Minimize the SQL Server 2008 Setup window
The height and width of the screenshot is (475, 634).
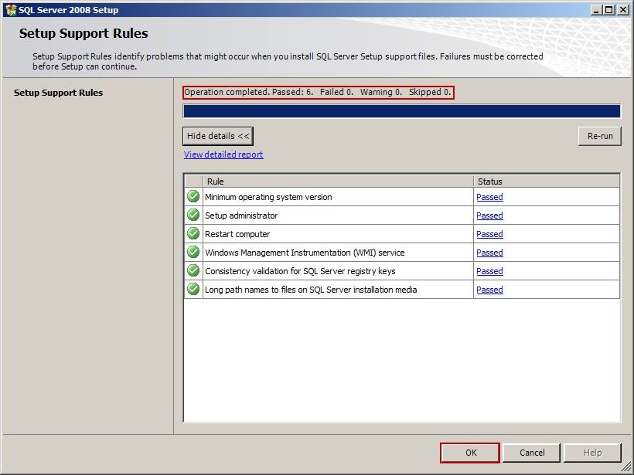pyautogui.click(x=595, y=10)
